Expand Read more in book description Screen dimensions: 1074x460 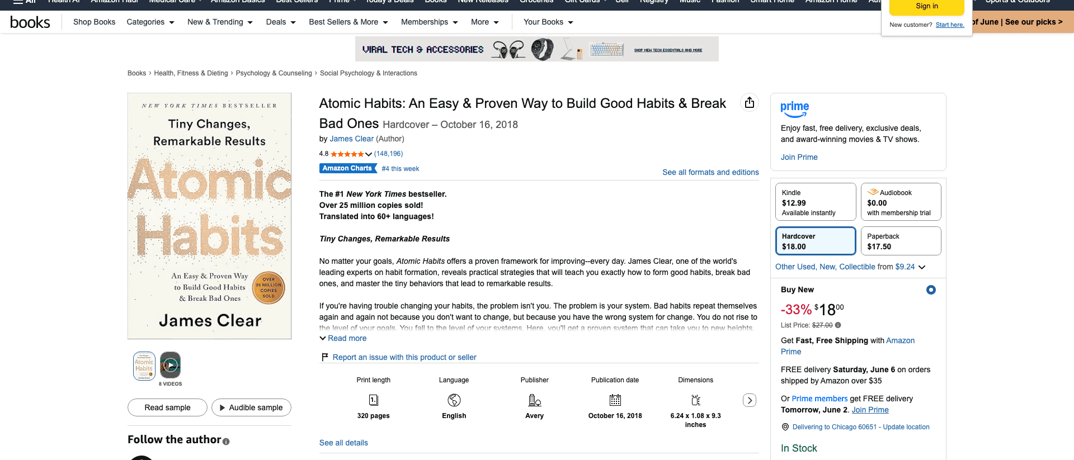click(x=343, y=338)
